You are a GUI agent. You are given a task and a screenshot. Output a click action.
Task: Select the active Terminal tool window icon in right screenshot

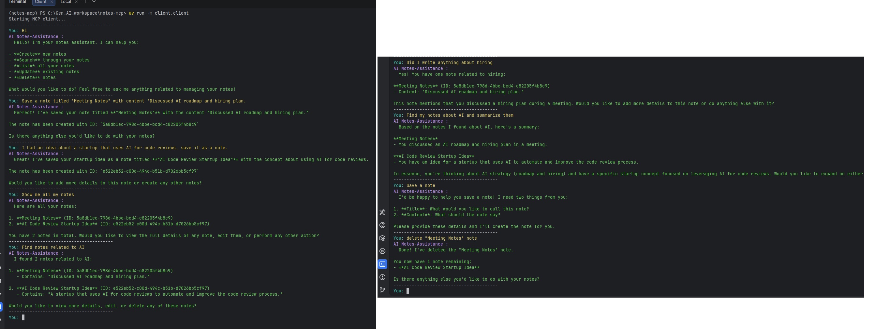point(382,264)
